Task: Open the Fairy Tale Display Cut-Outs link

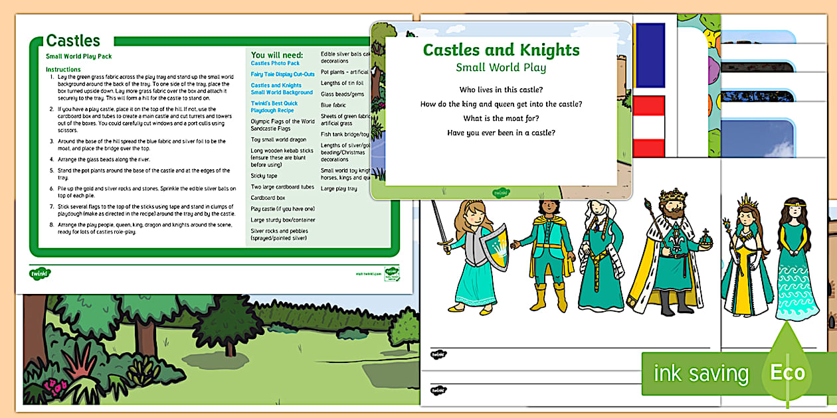Action: click(x=283, y=74)
